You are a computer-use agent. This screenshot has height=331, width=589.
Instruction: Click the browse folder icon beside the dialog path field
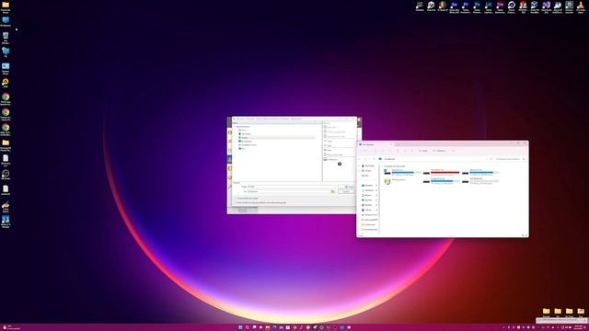pyautogui.click(x=332, y=191)
